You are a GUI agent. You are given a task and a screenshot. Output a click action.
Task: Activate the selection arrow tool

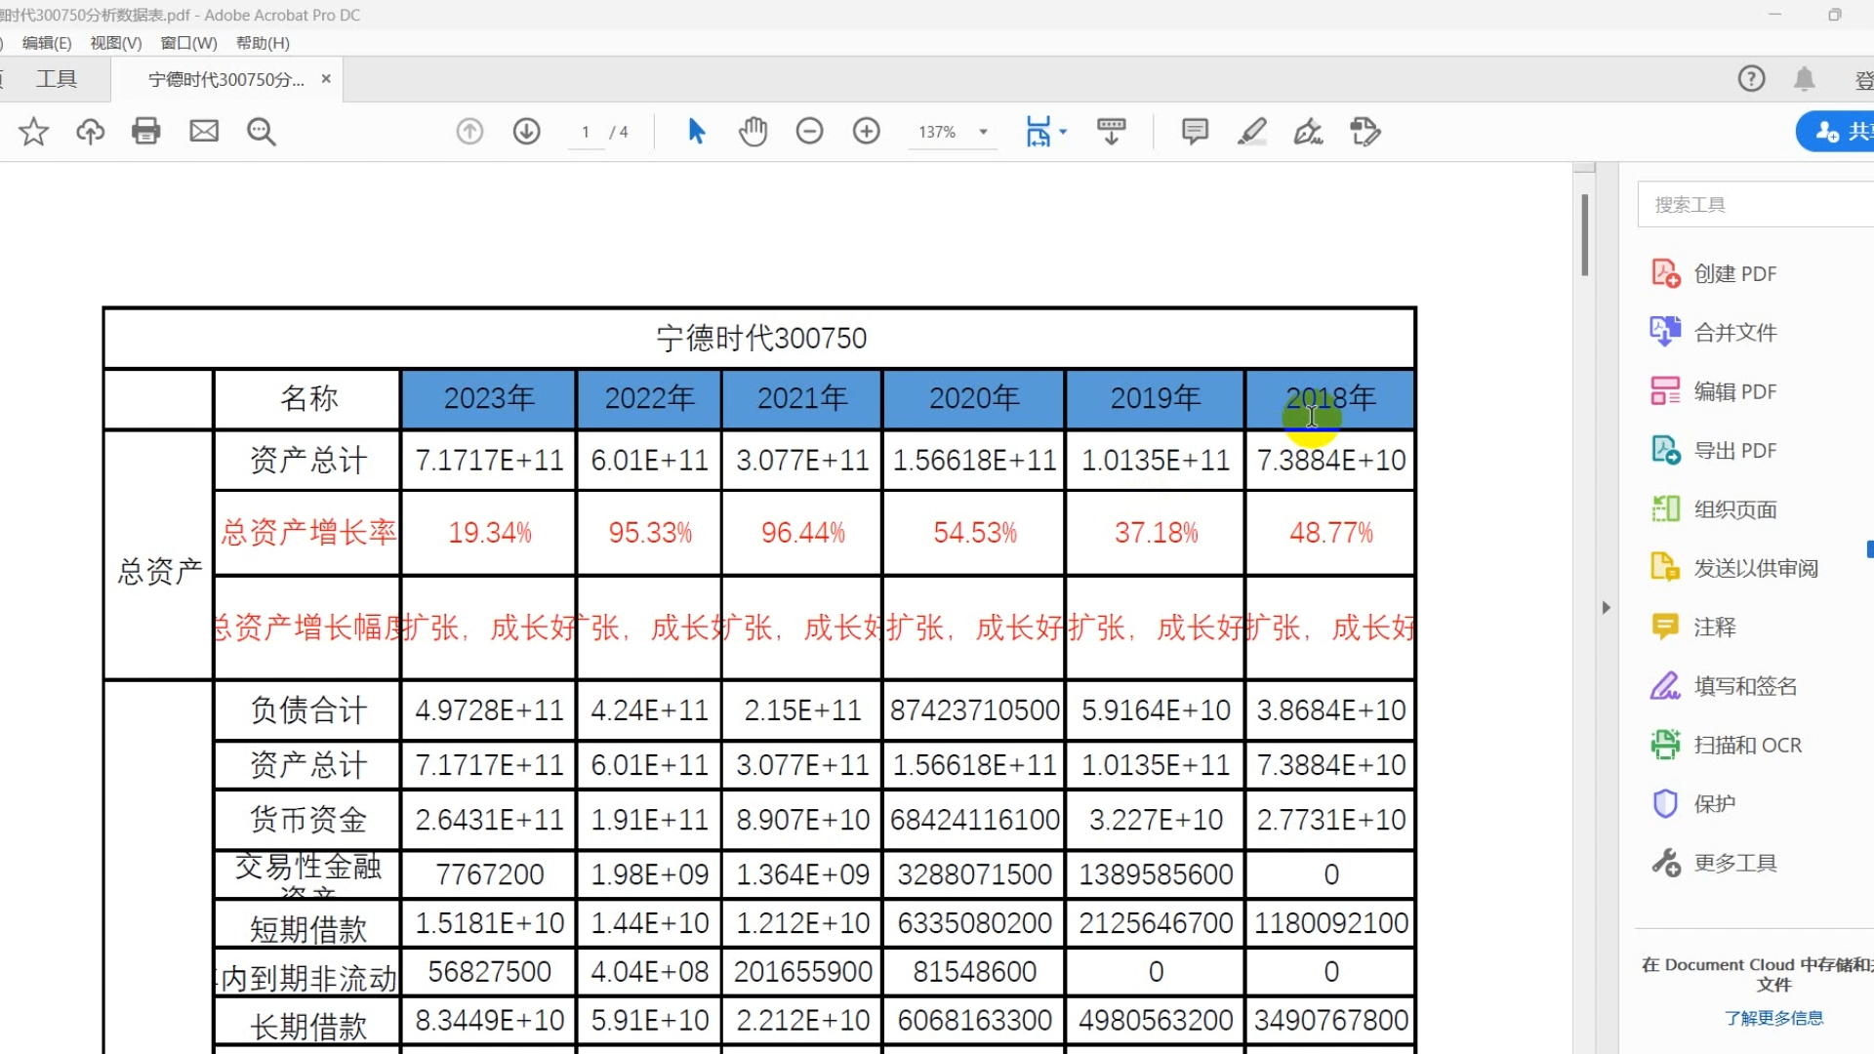pyautogui.click(x=696, y=132)
